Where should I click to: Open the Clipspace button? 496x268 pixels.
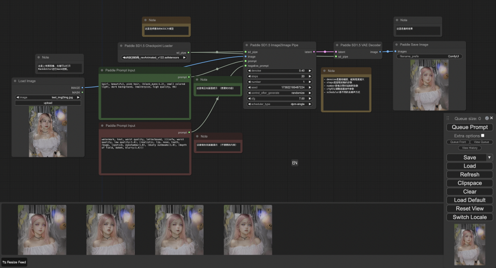[x=470, y=183]
